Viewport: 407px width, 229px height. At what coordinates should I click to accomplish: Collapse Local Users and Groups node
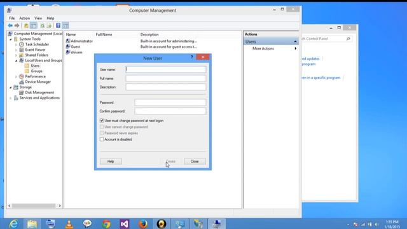(x=16, y=60)
